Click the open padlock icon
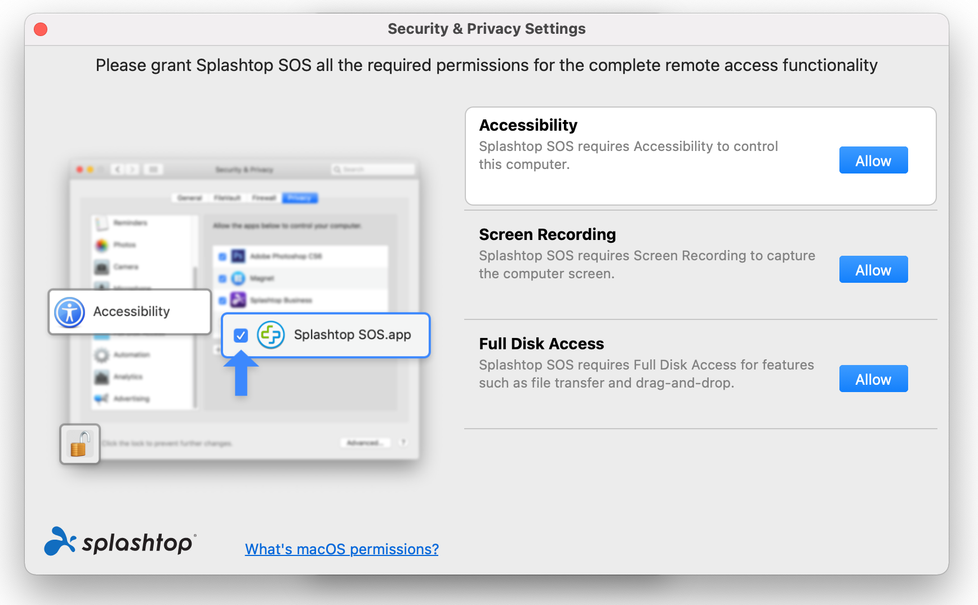The height and width of the screenshot is (605, 978). tap(80, 444)
